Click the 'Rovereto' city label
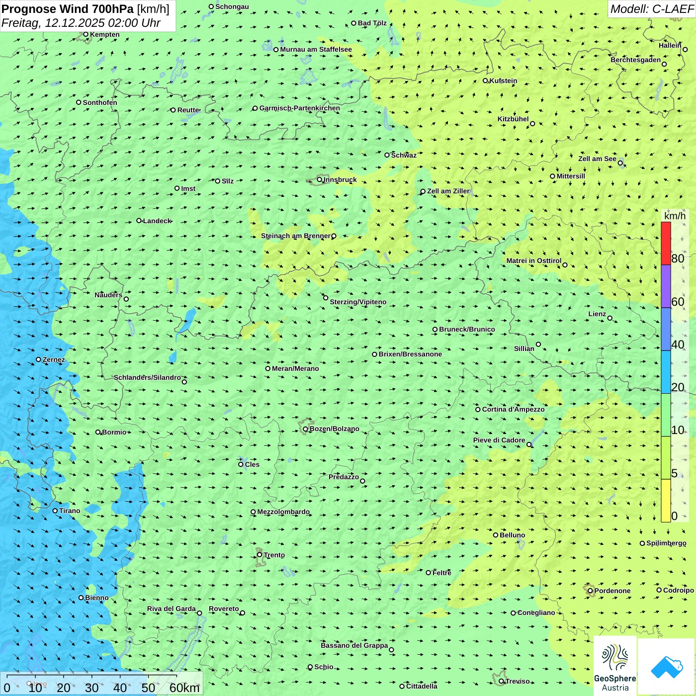The width and height of the screenshot is (696, 696). pyautogui.click(x=224, y=609)
